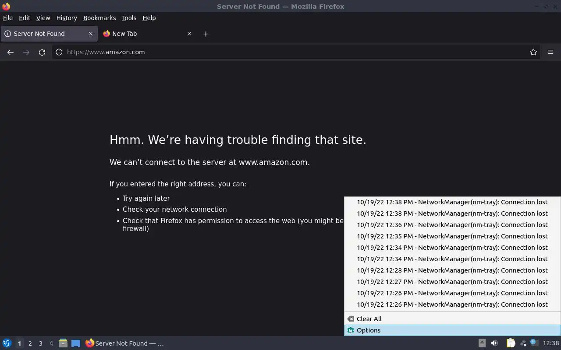Switch to virtual desktop 3
The image size is (561, 350).
click(41, 343)
